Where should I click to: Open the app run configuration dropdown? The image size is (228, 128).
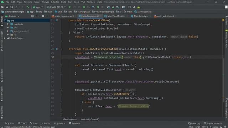(38, 7)
